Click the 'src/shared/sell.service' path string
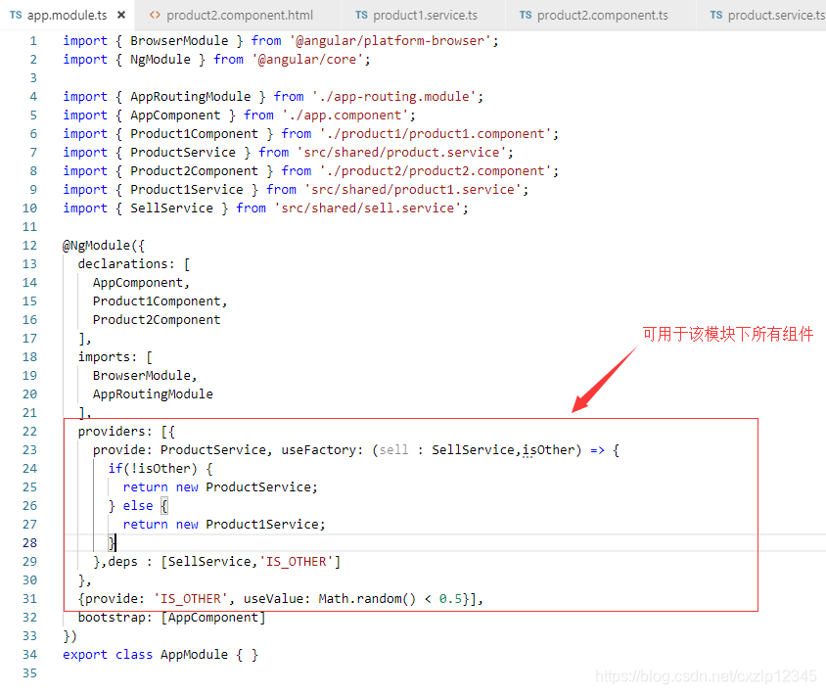Screen dimensions: 826x694 (x=368, y=208)
